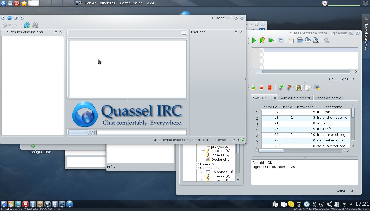370x211 pixels.
Task: Rollback the database transaction
Action: pyautogui.click(x=289, y=88)
